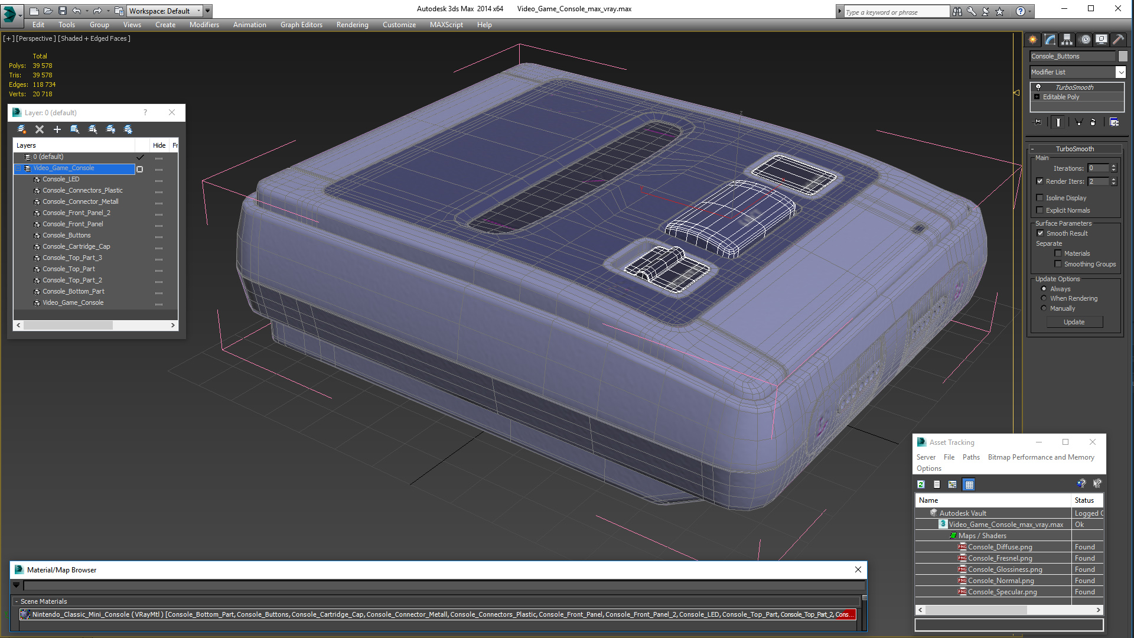Open the Edit menu

[38, 25]
